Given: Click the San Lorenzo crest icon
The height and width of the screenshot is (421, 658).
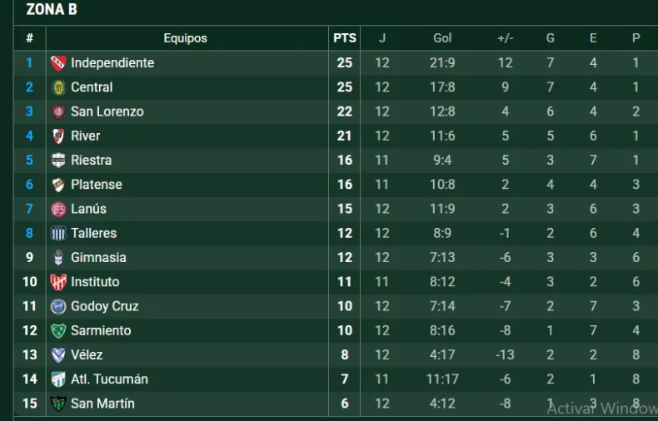Looking at the screenshot, I should tap(58, 111).
